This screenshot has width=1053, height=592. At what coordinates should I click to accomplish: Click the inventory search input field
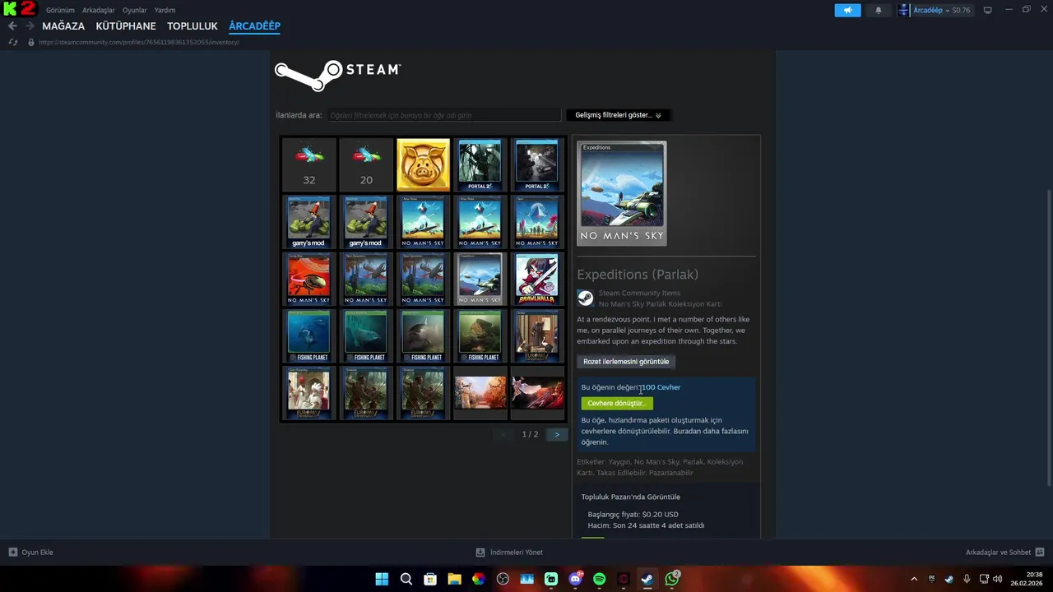[443, 115]
